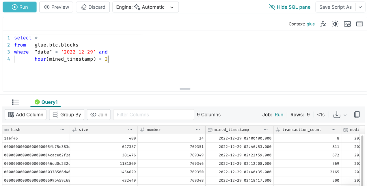Viewport: 367px width, 186px height.
Task: Click the eraser icon in the Discard button
Action: [x=84, y=7]
